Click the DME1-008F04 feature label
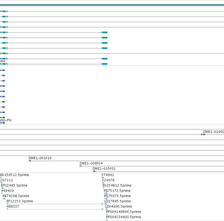 tap(91, 163)
